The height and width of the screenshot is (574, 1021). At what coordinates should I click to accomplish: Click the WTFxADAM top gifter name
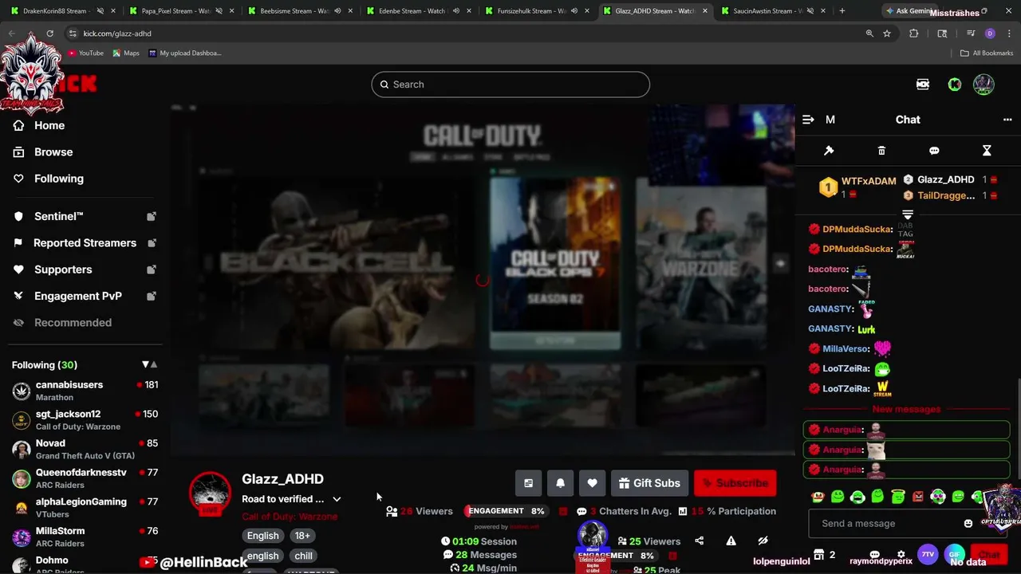[x=869, y=182]
